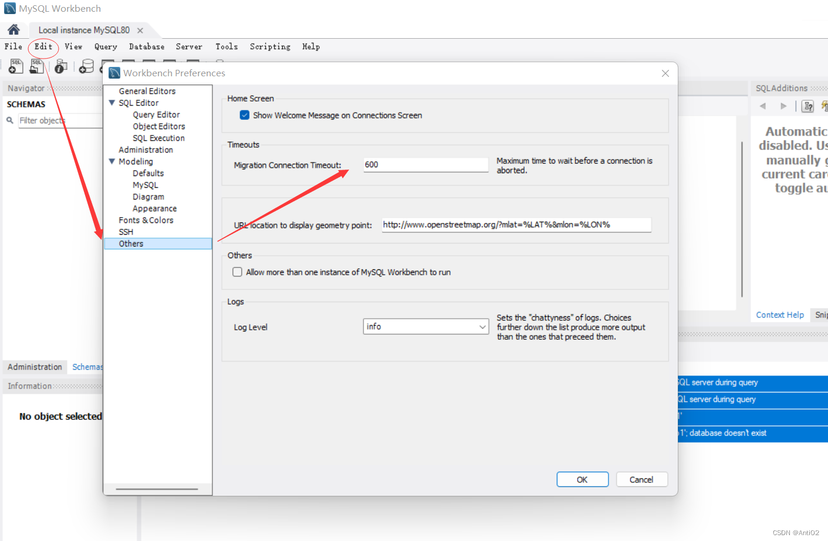Click the URL location geometry point field

pos(516,225)
